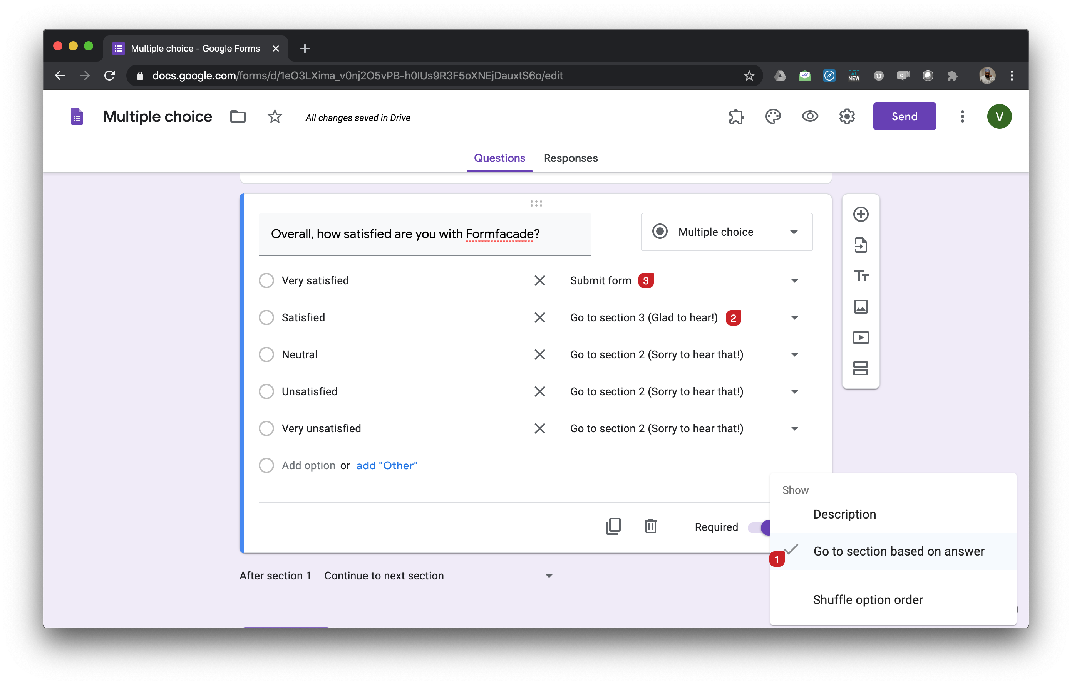The image size is (1072, 685).
Task: Select the Very satisfied radio button
Action: click(x=266, y=280)
